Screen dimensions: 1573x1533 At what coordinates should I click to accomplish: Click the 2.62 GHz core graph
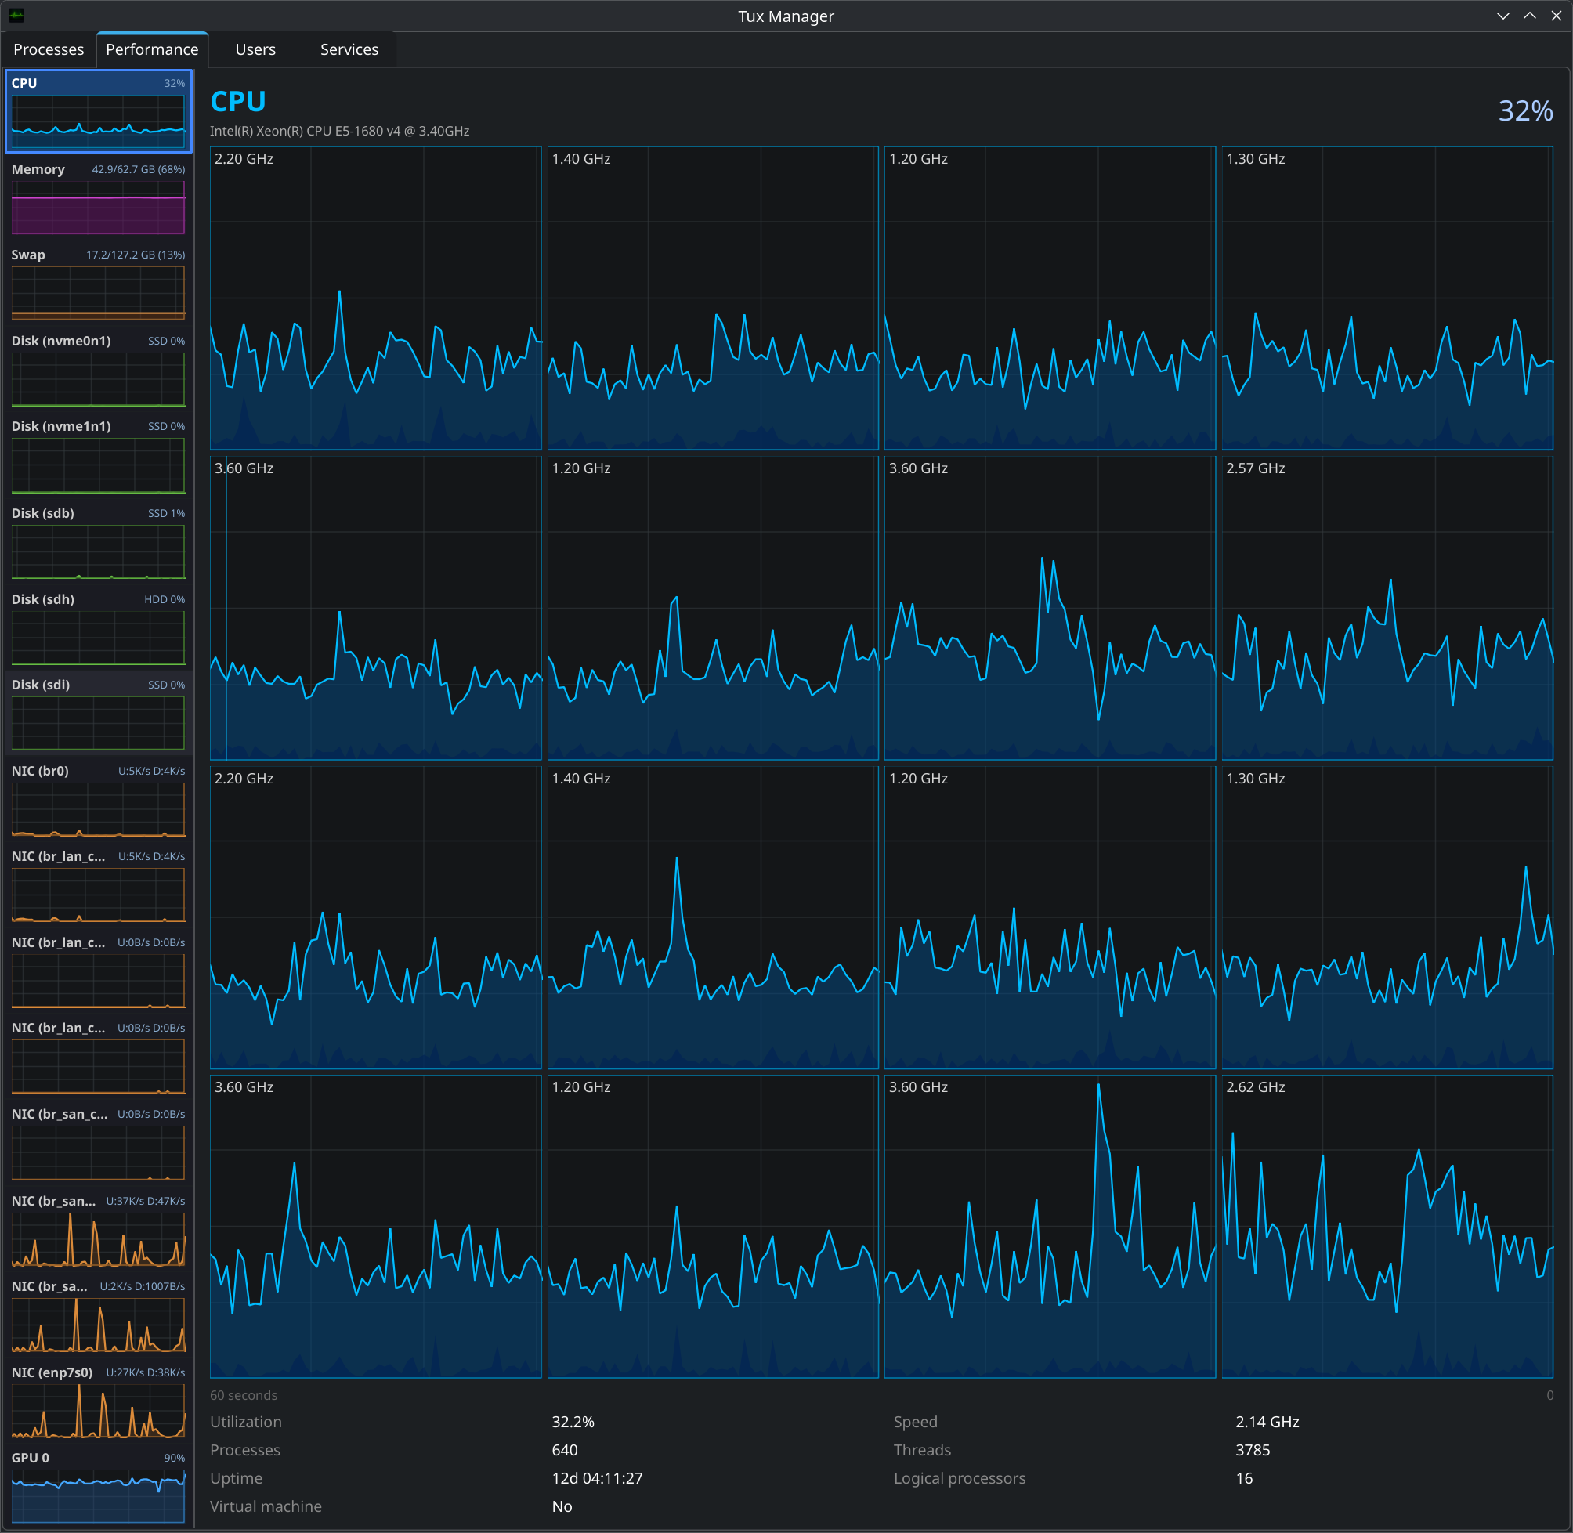[x=1387, y=1226]
